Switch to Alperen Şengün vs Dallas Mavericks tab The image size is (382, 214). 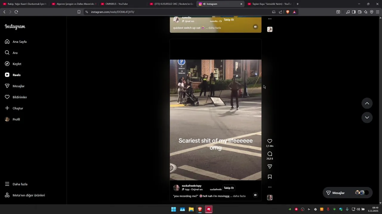click(74, 4)
